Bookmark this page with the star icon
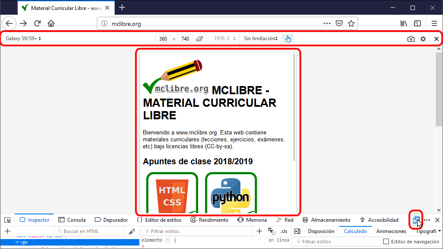 coord(351,23)
